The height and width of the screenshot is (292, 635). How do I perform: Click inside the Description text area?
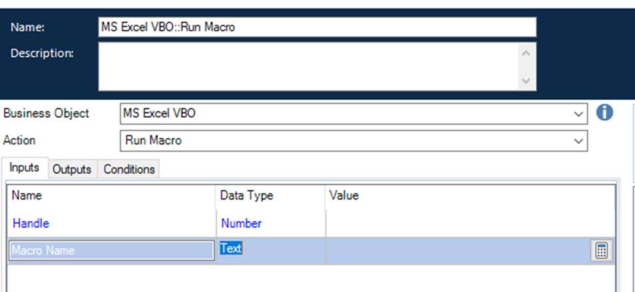click(308, 67)
